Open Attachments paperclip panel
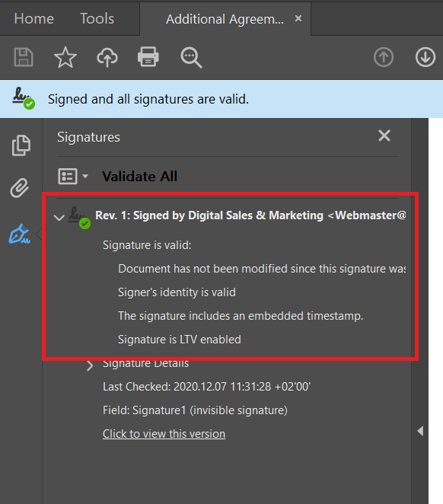Screen dimensions: 443x504 point(20,188)
